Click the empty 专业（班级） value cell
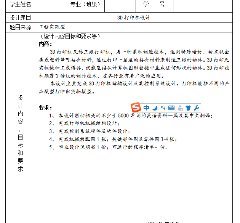 [x=120, y=6]
